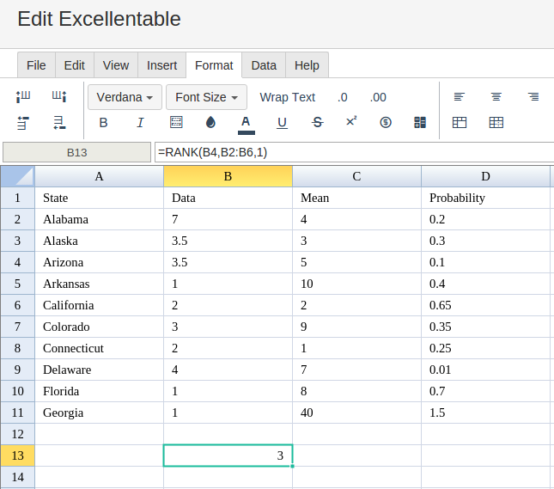Click the formula bar with RANK formula

[x=352, y=152]
